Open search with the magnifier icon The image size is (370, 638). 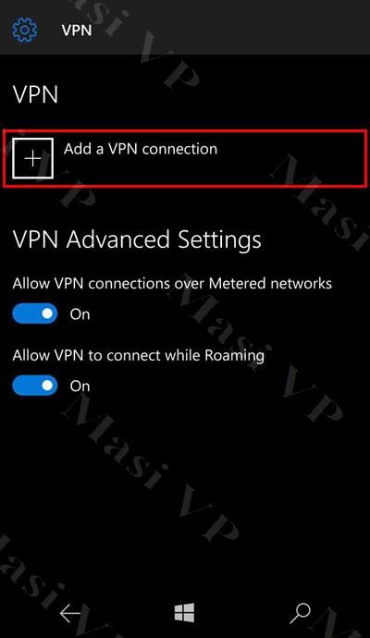coord(300,614)
